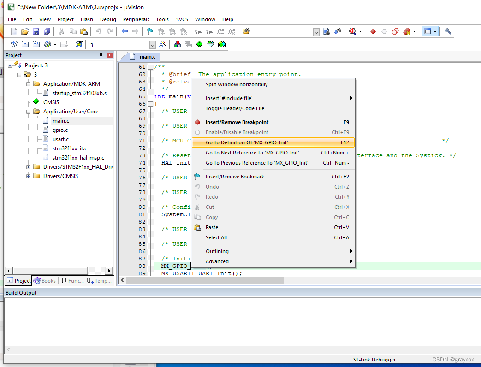Open Manage Run-Time Environment with the green diamond icon

[x=199, y=44]
